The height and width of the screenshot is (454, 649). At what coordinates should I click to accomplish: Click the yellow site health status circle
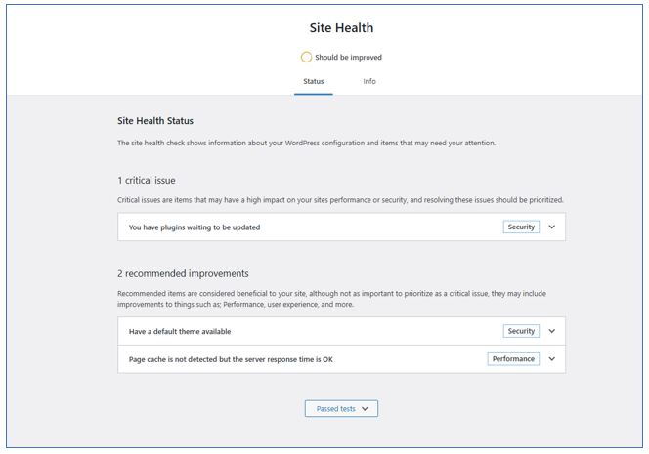306,58
